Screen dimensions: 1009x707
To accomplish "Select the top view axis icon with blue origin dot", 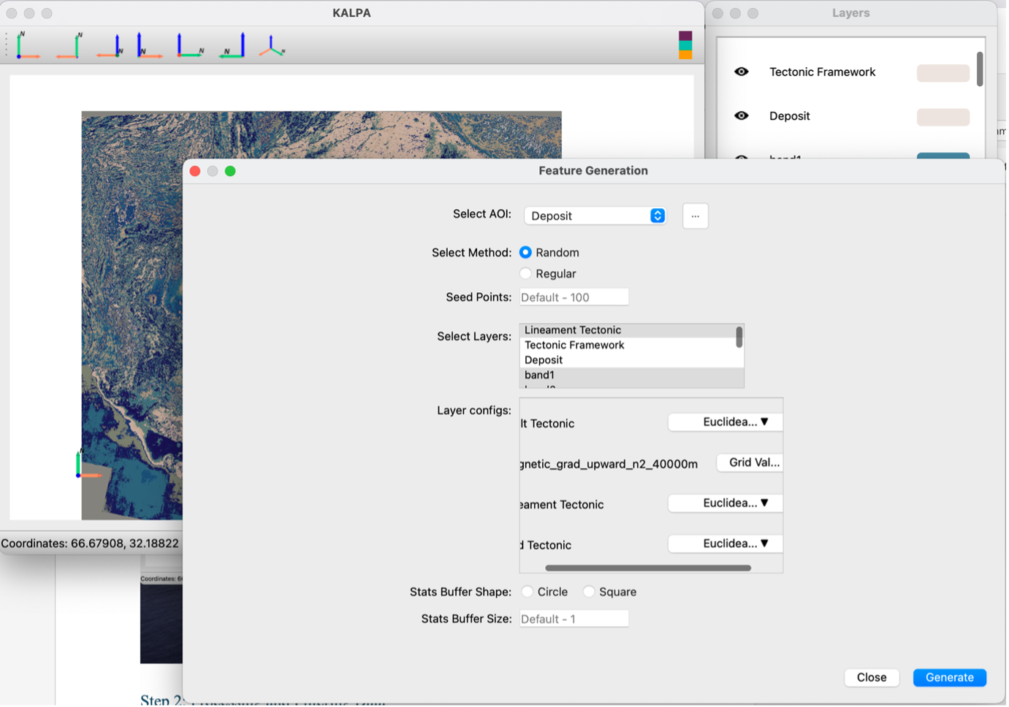I will tap(28, 45).
